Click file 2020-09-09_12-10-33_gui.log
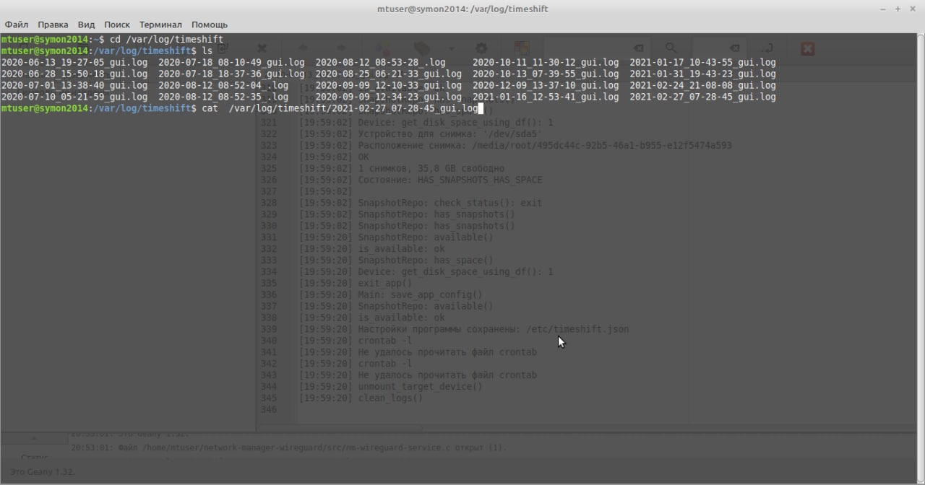This screenshot has width=925, height=485. pos(389,85)
